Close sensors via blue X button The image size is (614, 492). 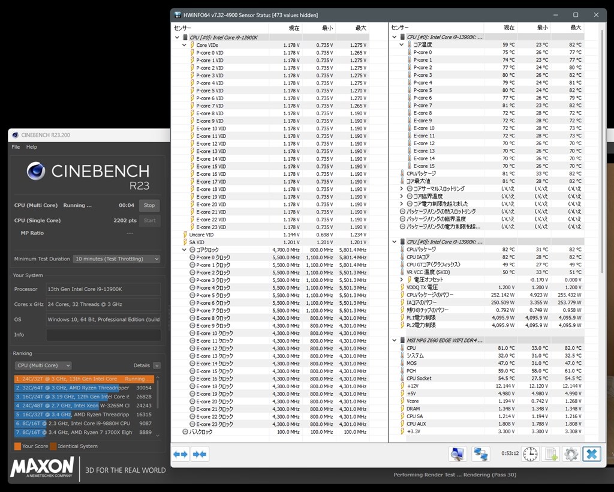(592, 454)
